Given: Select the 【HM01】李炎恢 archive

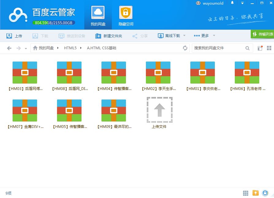Looking at the screenshot, I should [203, 76].
